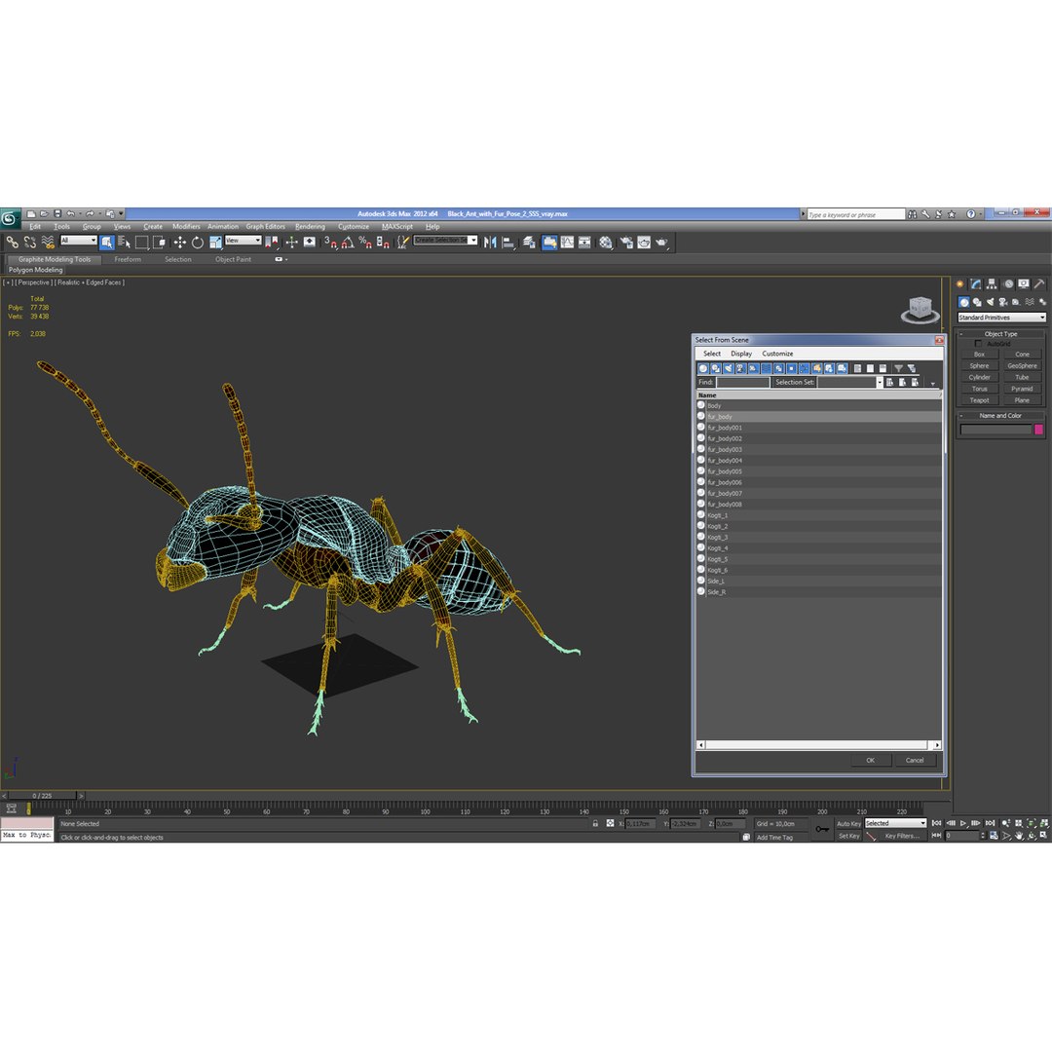Activate the Select and Scale tool
The height and width of the screenshot is (1052, 1052).
tap(215, 243)
